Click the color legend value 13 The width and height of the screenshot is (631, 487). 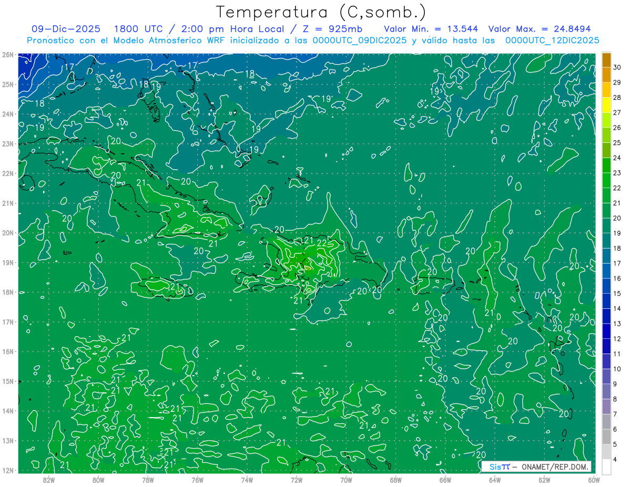click(x=617, y=324)
